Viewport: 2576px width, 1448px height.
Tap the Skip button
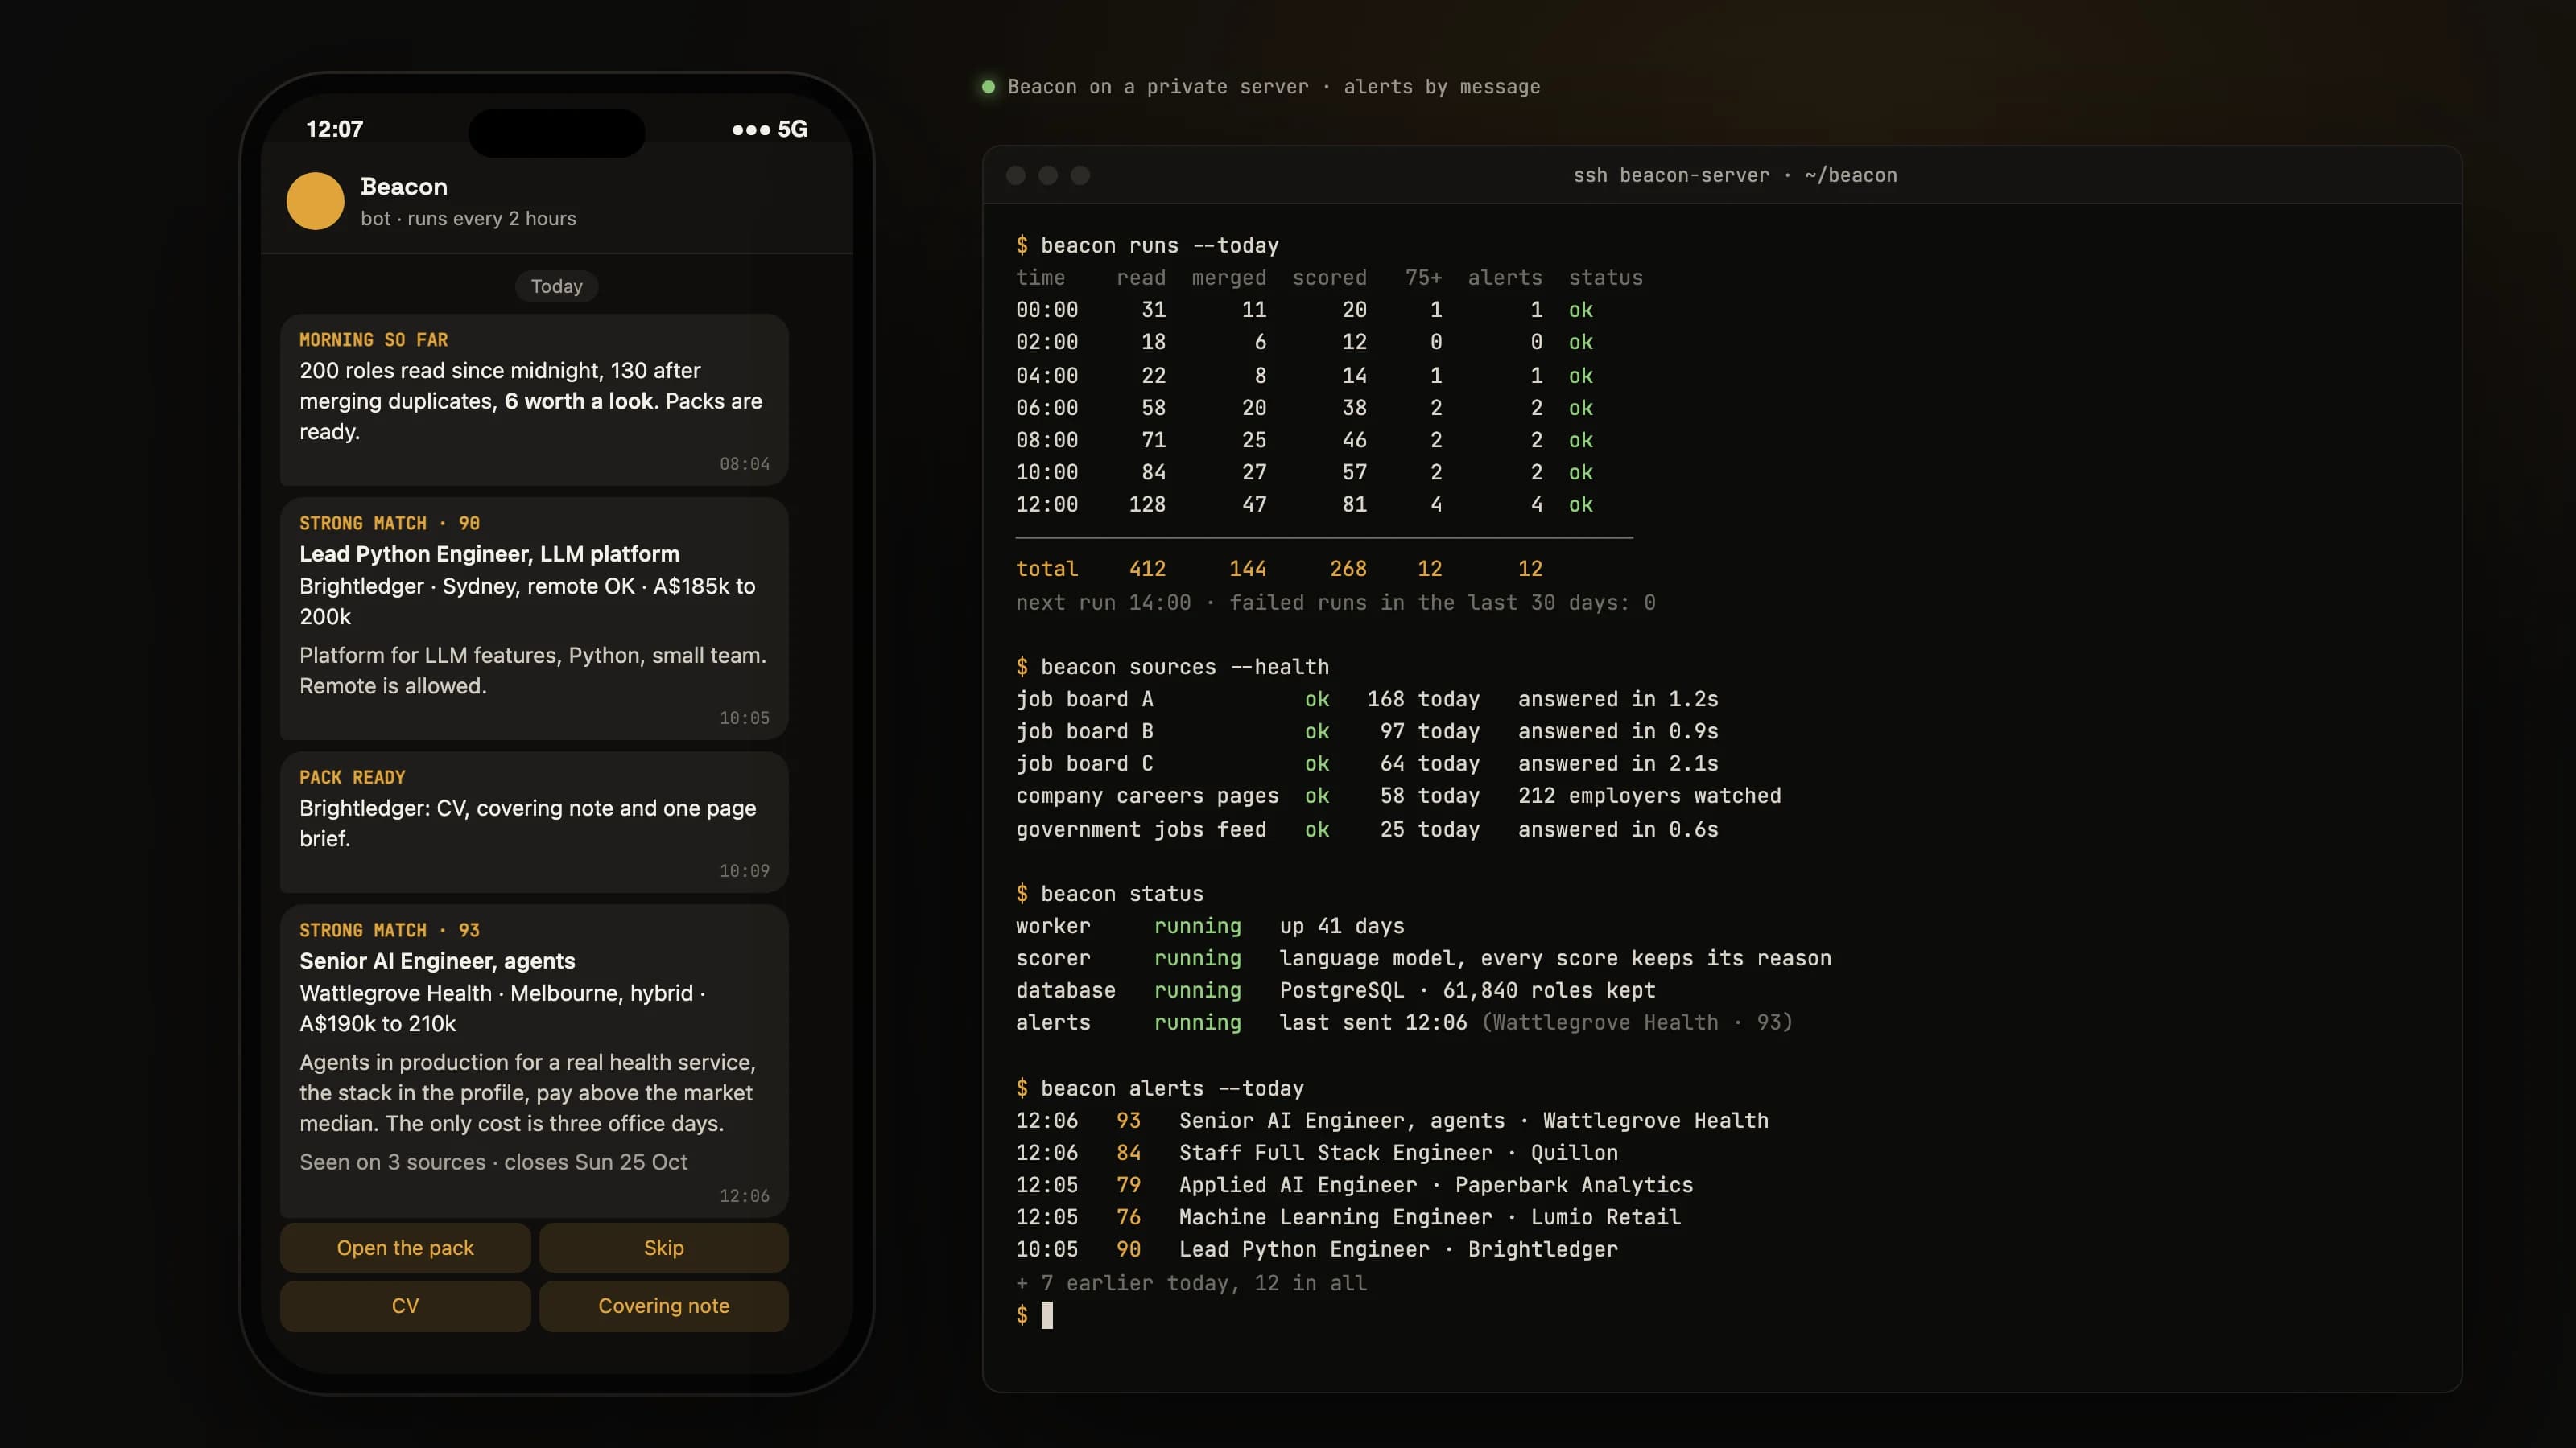(x=664, y=1247)
